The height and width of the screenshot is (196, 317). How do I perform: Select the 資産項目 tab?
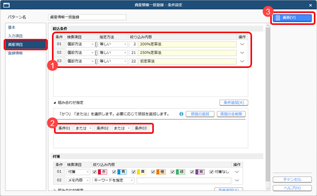(x=25, y=45)
